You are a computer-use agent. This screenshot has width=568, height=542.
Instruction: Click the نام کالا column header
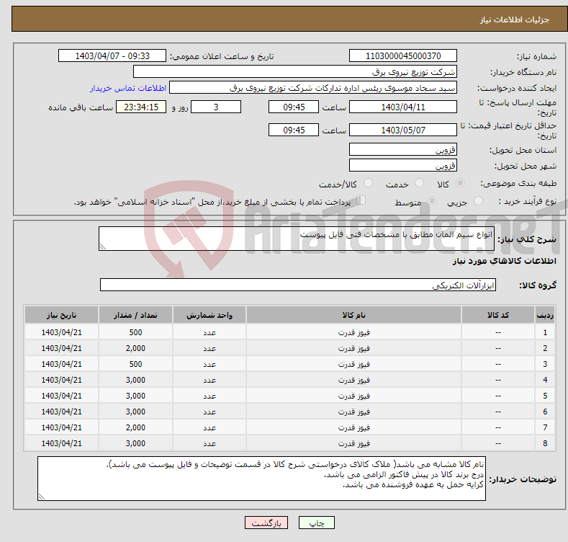click(353, 315)
